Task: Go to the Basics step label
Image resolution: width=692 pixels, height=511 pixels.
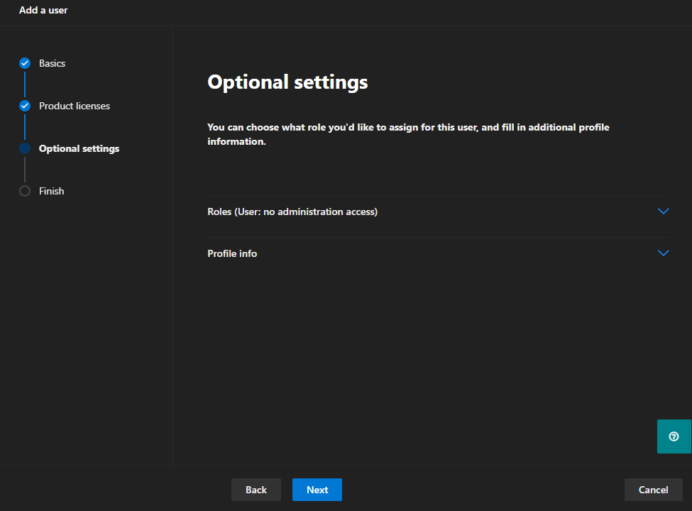Action: (x=52, y=63)
